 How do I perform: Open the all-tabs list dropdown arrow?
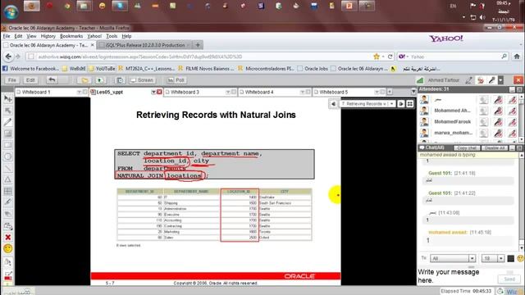[x=413, y=92]
